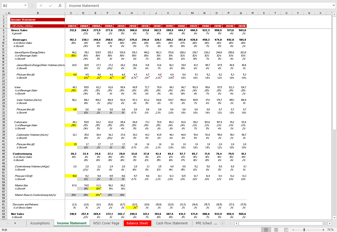Switch to Normal view using the status bar icon
This screenshot has width=337, height=232.
(266, 229)
